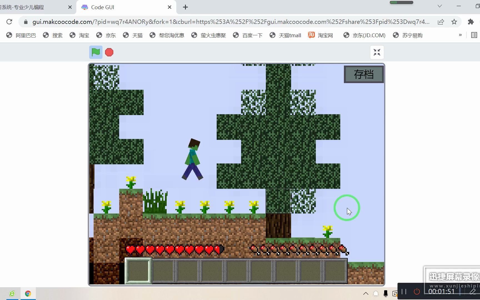Switch to the Code GUI tab

[x=126, y=7]
